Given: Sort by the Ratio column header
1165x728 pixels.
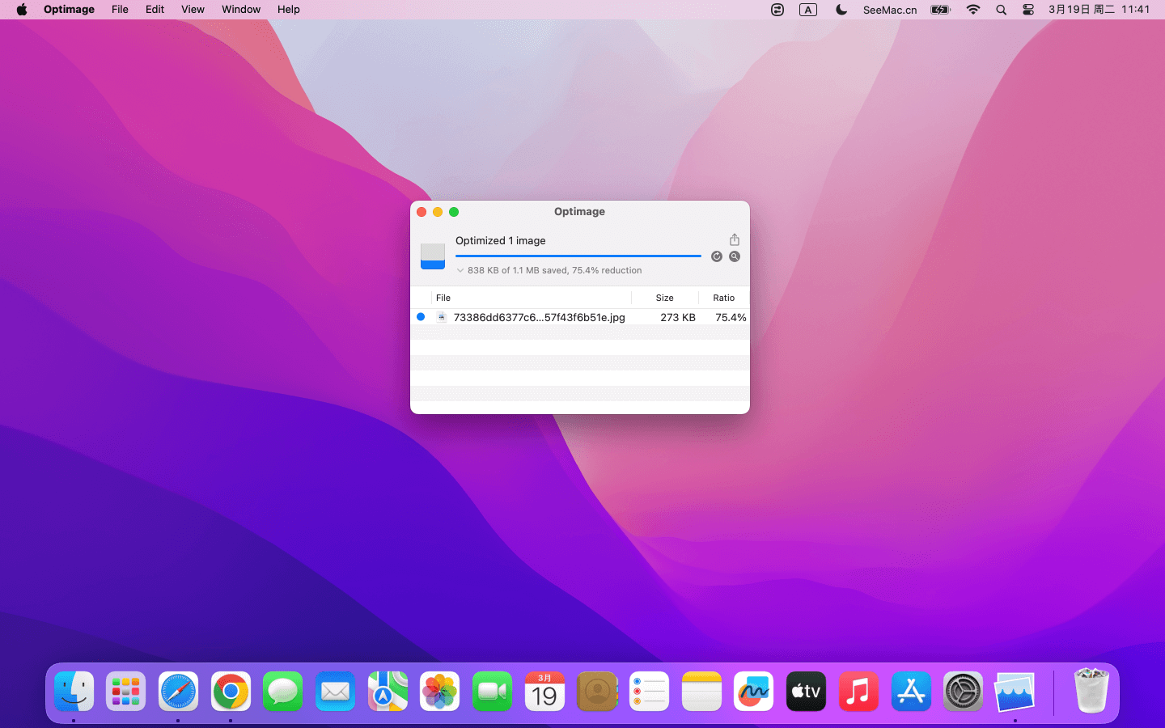Looking at the screenshot, I should pyautogui.click(x=724, y=298).
